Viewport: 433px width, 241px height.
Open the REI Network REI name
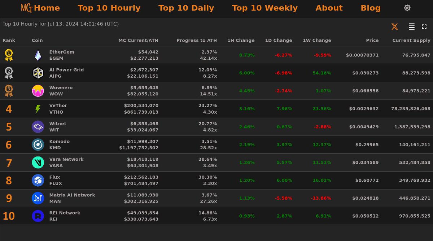(x=65, y=216)
